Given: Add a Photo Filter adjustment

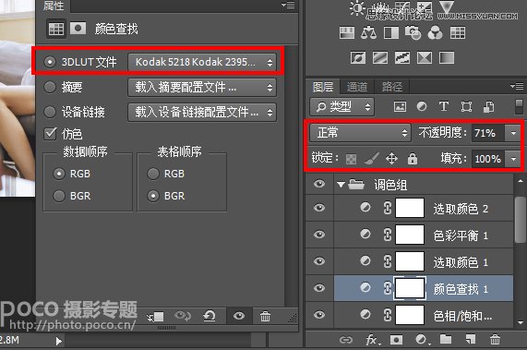Looking at the screenshot, I should [413, 33].
